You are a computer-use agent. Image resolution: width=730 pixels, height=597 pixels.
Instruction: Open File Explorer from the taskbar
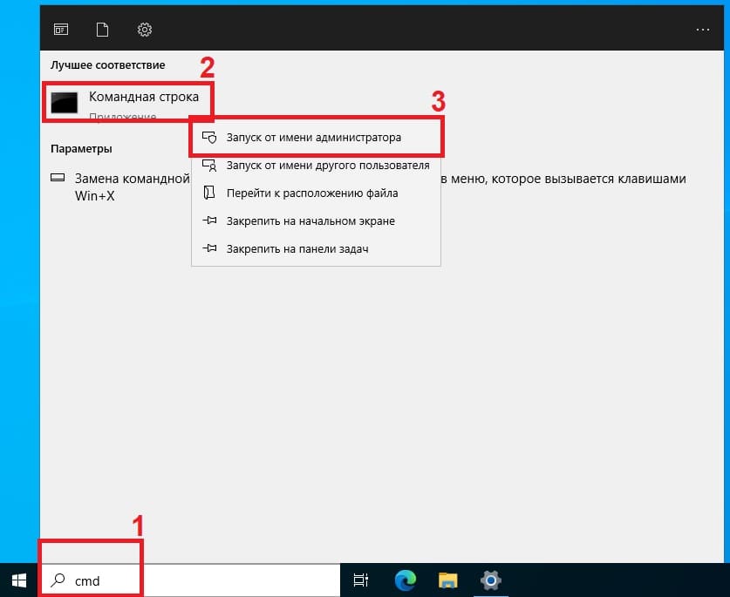448,580
